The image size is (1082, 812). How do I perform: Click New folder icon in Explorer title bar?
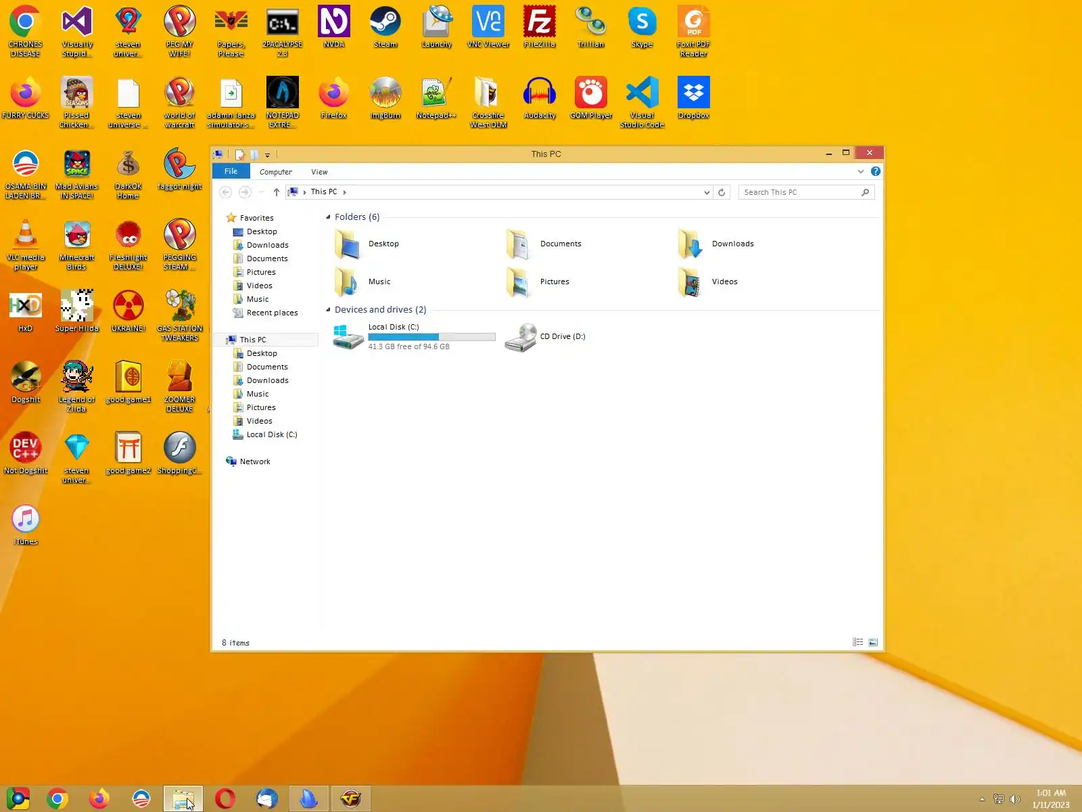[254, 154]
